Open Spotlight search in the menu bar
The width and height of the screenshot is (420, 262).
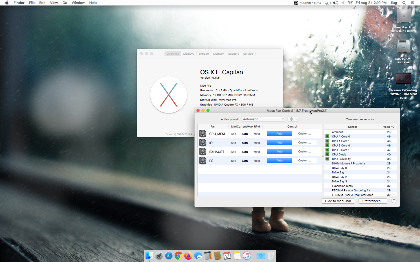(x=404, y=3)
